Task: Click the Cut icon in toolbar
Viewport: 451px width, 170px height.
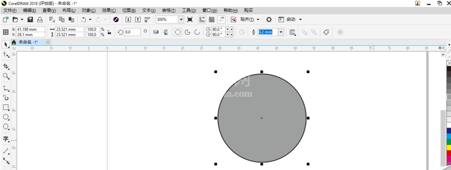Action: pyautogui.click(x=52, y=19)
